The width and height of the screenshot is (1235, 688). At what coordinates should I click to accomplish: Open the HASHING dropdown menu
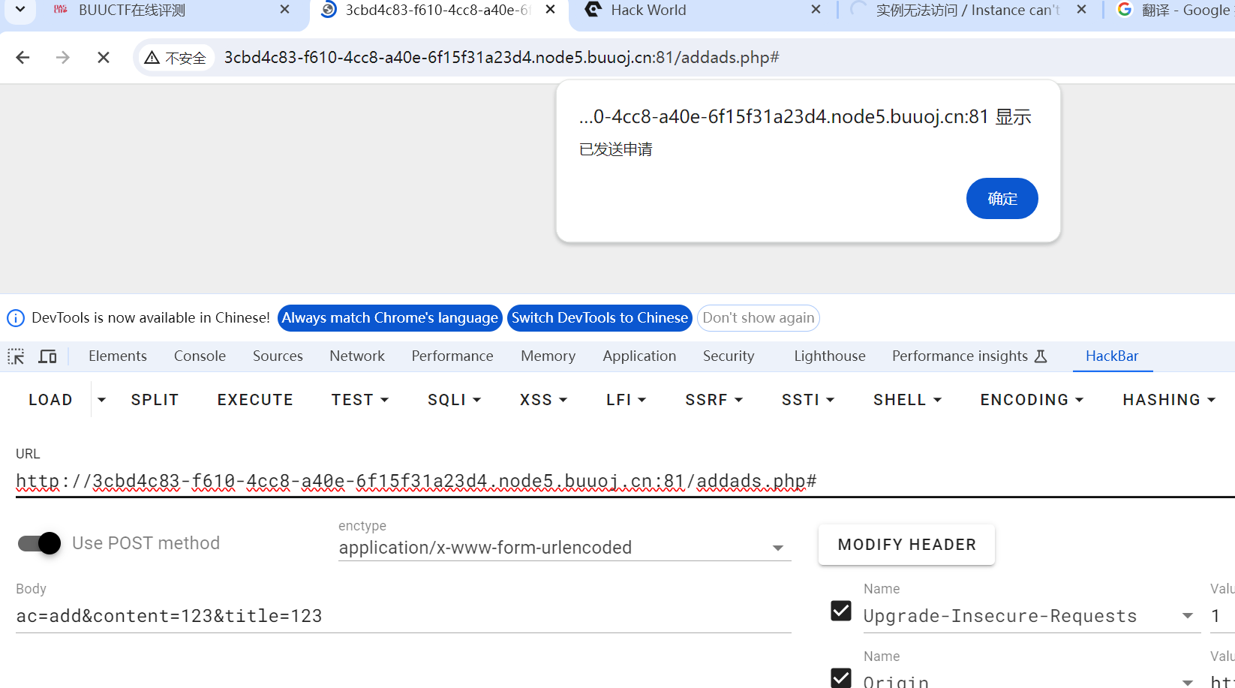pos(1169,400)
